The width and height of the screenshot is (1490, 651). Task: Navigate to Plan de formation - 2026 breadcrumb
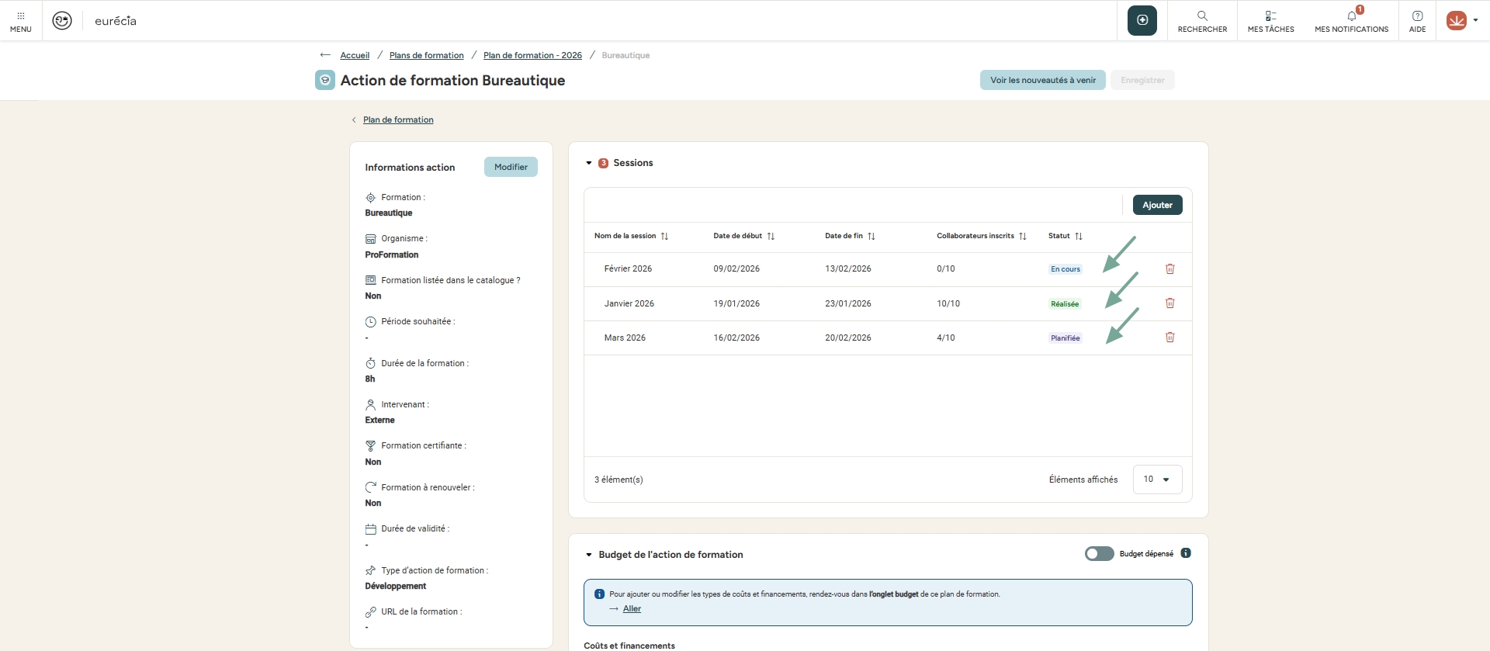coord(532,55)
